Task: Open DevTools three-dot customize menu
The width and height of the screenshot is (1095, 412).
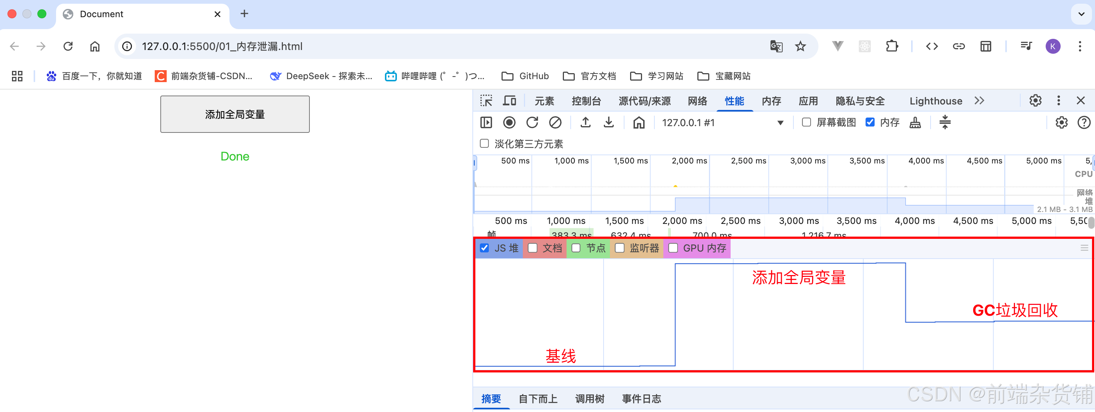Action: [1058, 100]
